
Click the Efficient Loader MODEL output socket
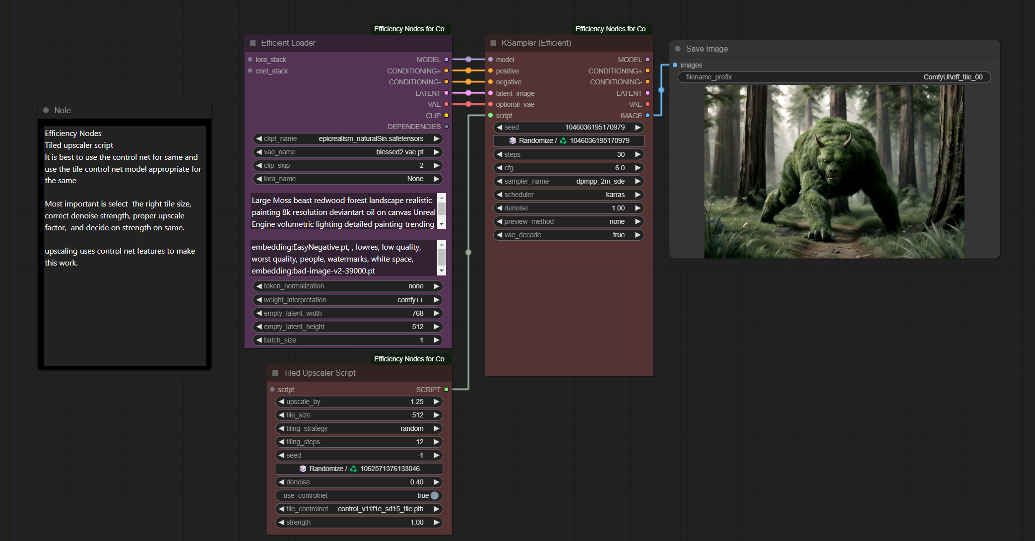tap(446, 60)
